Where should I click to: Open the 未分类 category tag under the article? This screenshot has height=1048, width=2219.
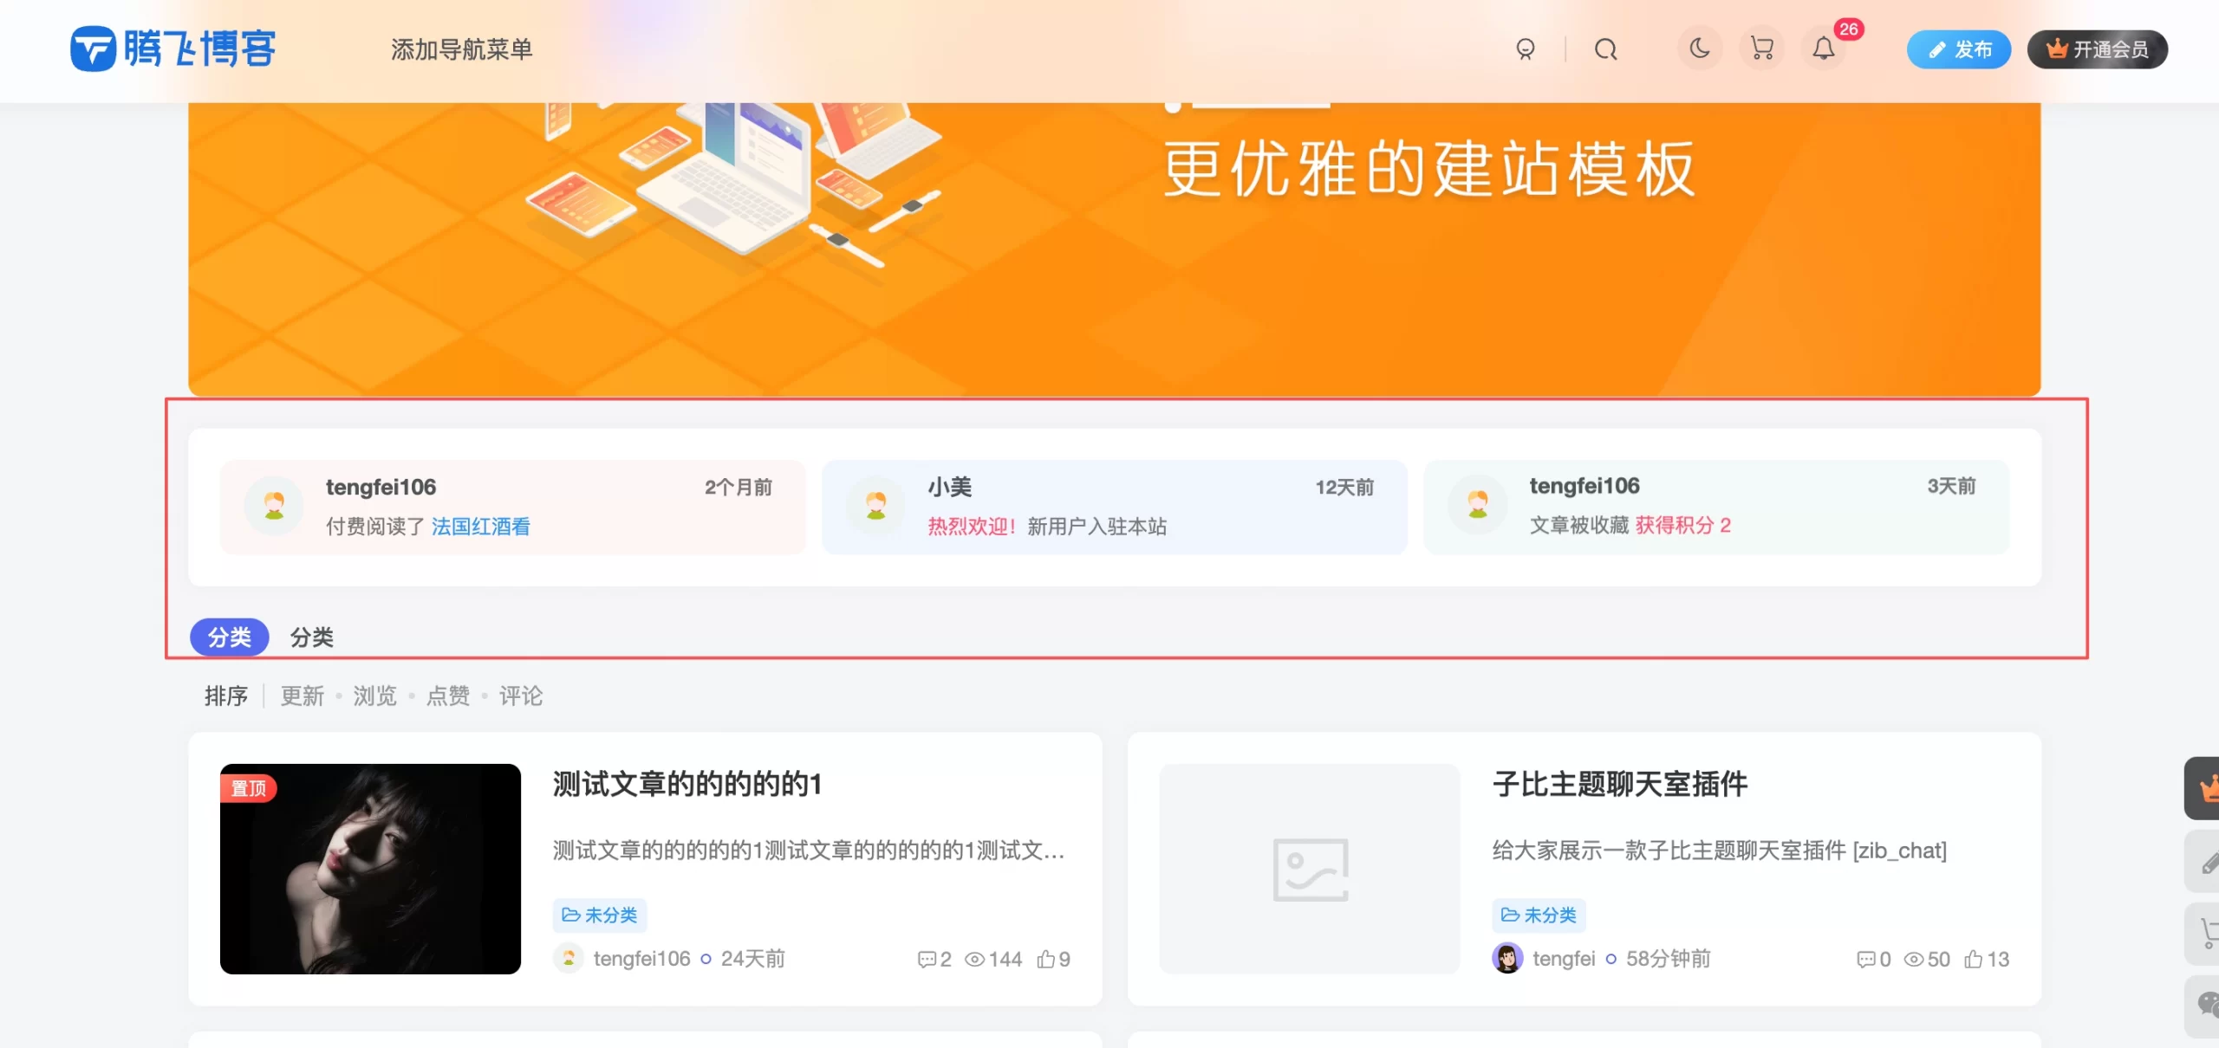(x=599, y=915)
